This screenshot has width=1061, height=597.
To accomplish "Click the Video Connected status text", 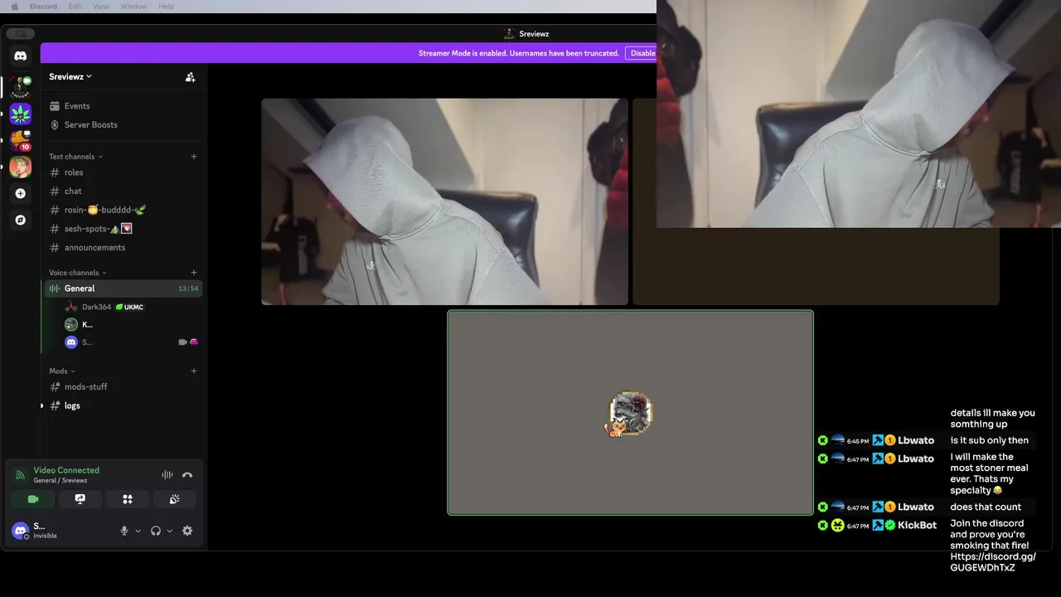I will tap(66, 470).
